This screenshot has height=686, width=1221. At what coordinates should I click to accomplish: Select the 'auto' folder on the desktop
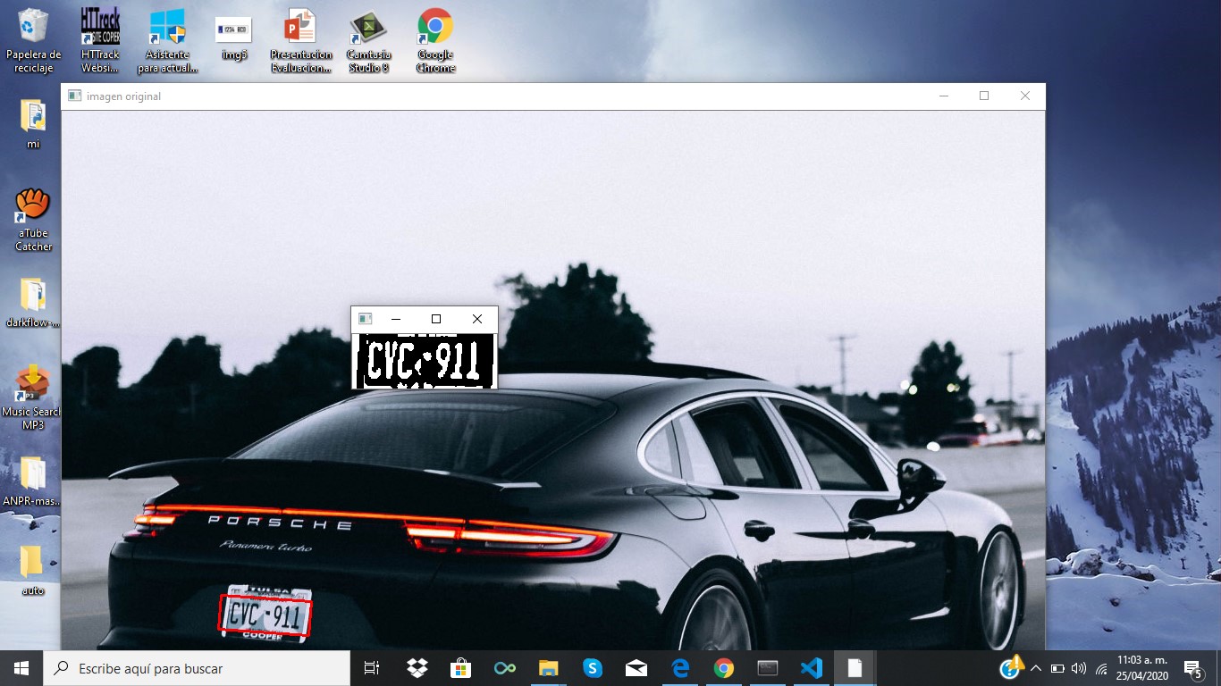click(33, 571)
